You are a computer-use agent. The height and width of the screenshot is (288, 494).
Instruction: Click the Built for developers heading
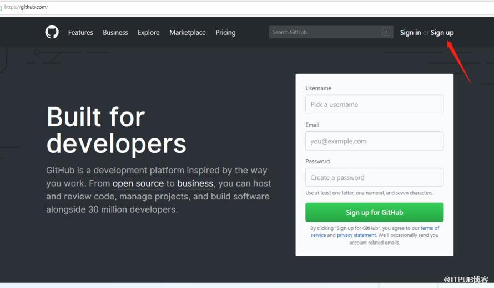coord(116,130)
